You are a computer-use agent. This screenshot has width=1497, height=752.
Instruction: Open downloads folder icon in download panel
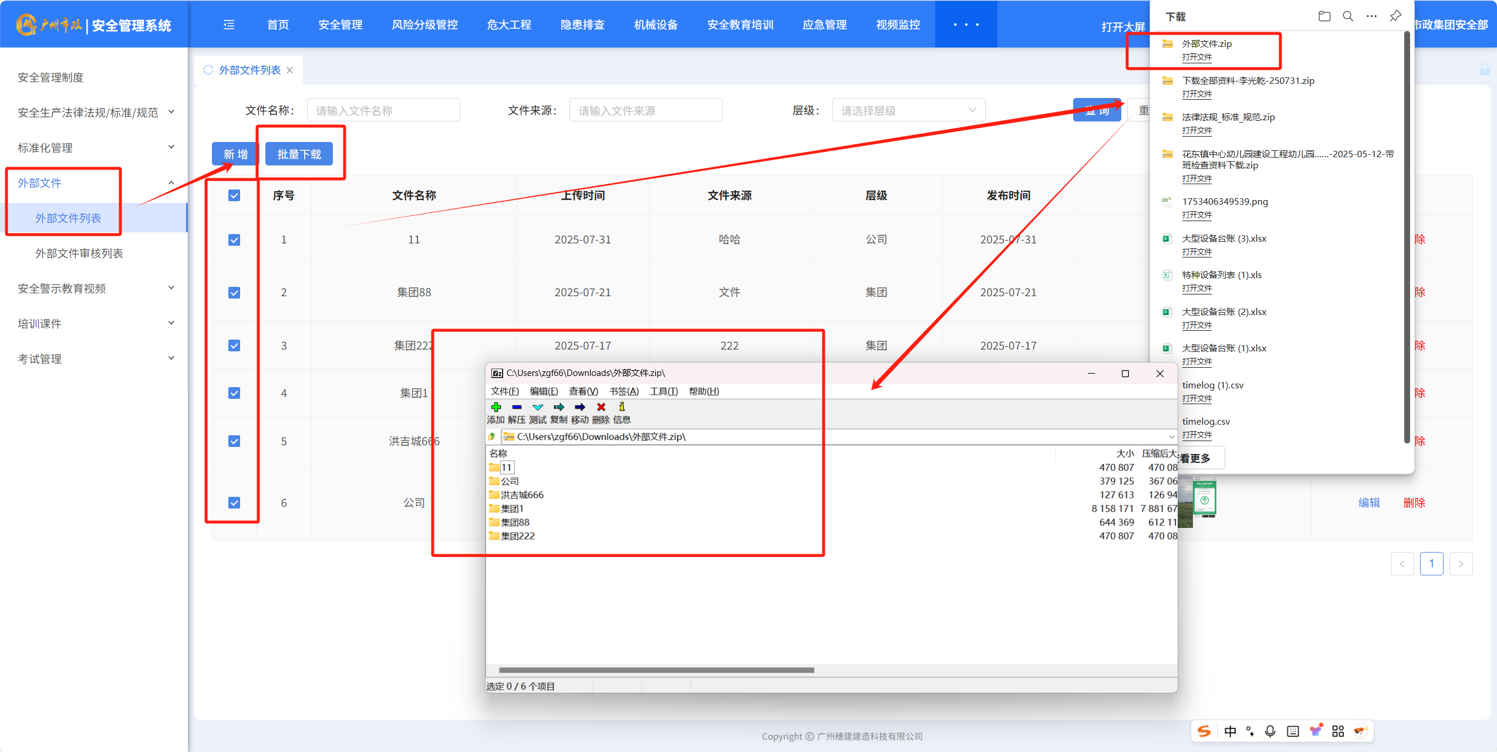point(1324,16)
